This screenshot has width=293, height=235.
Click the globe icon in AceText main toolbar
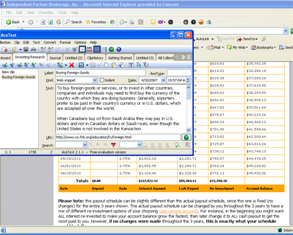(111, 49)
